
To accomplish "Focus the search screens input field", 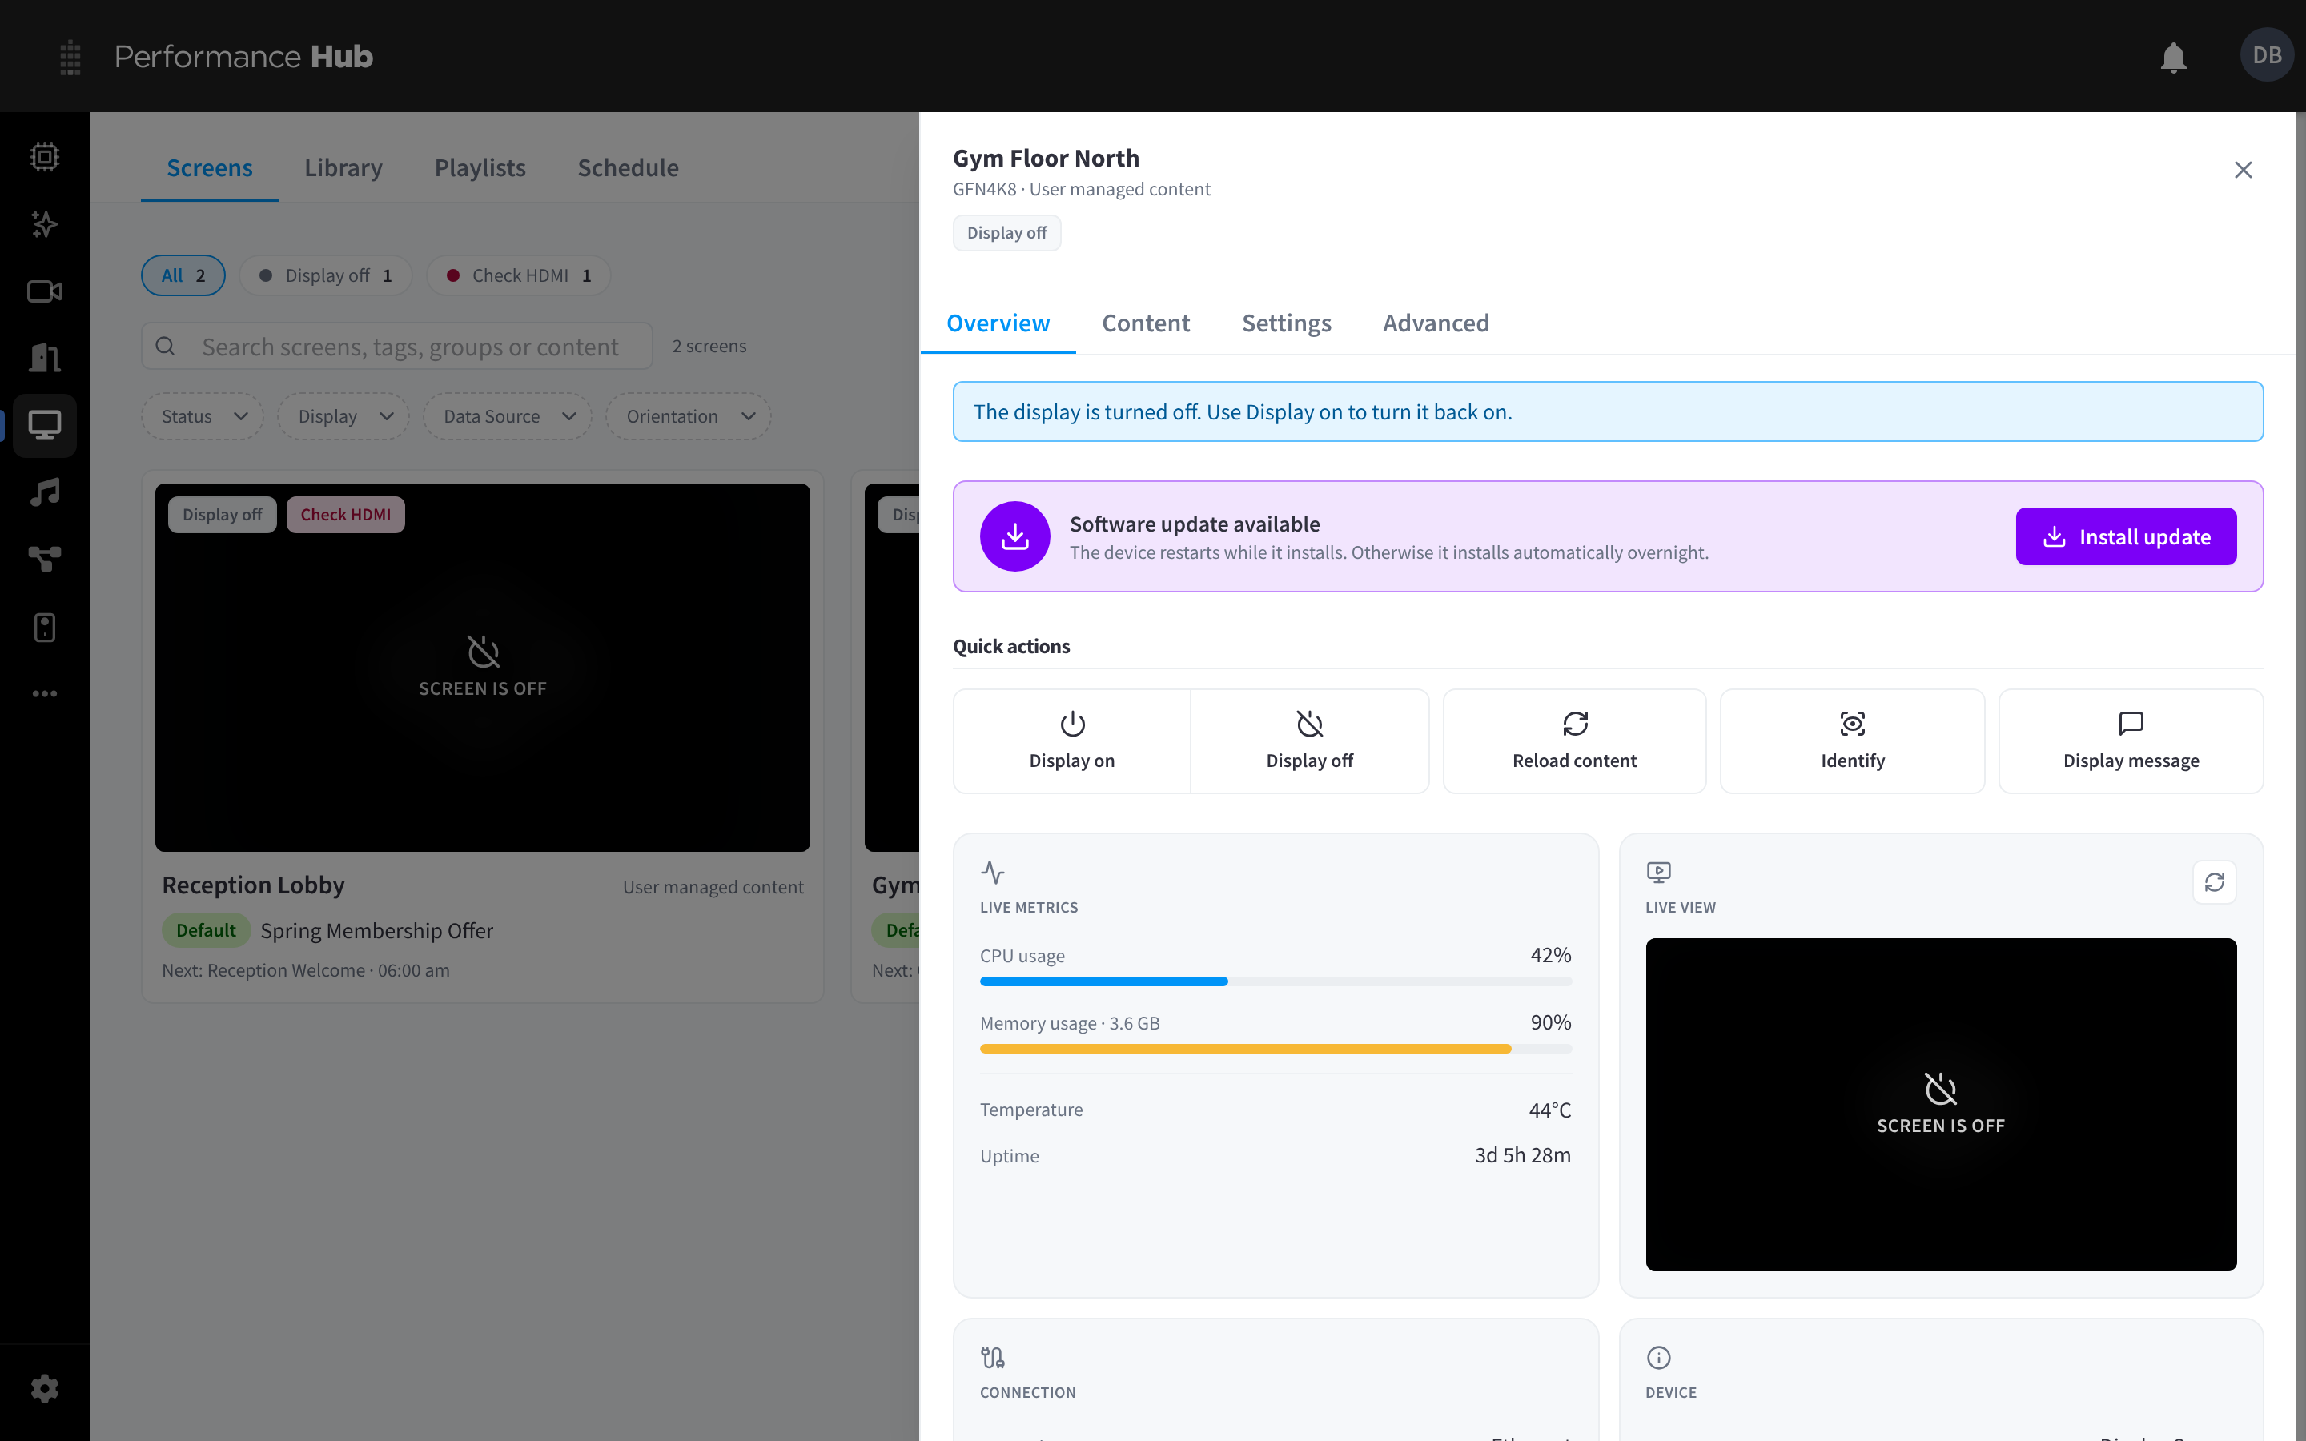I will point(397,346).
